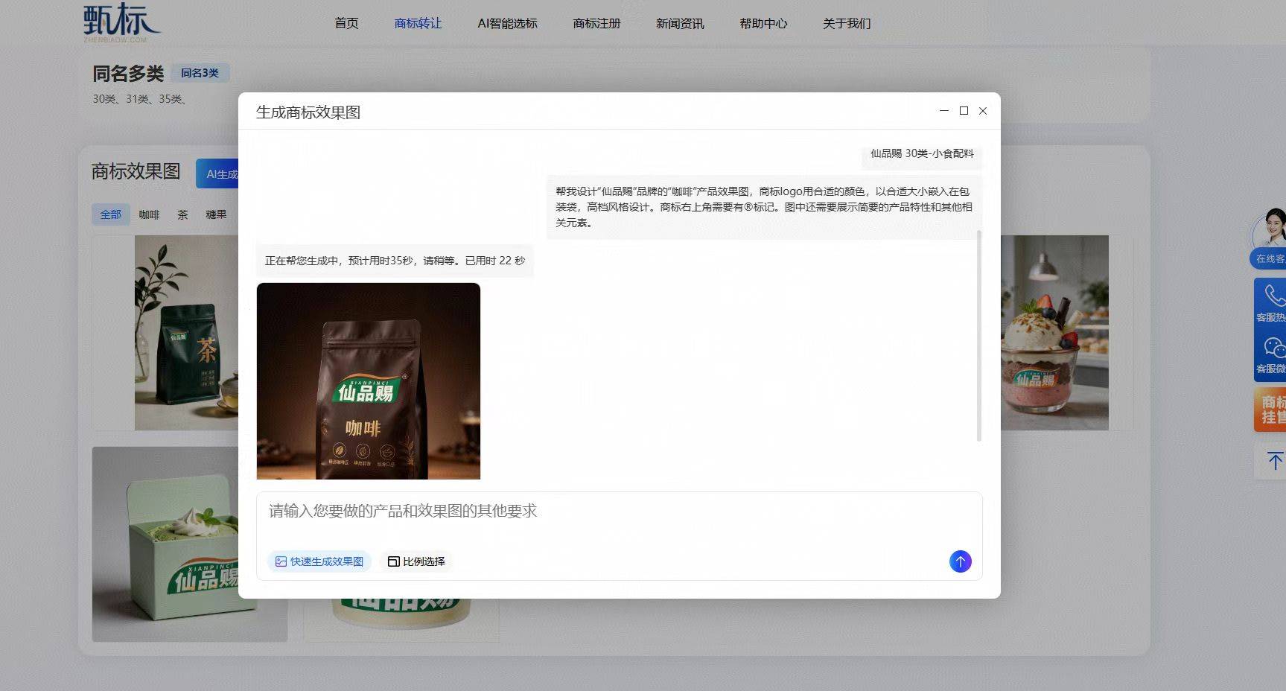Click the 仙品赐 30类-小食配料 message
The width and height of the screenshot is (1286, 691).
[x=922, y=154]
